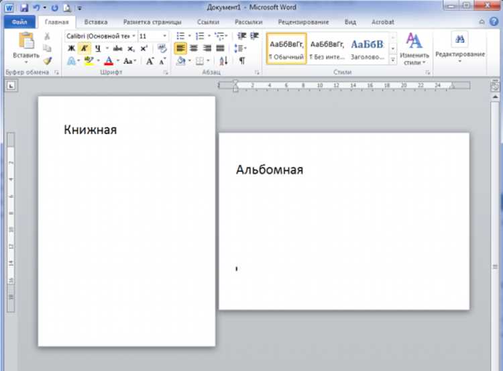The image size is (503, 371).
Task: Click the text Книжная on first page
Action: click(91, 130)
